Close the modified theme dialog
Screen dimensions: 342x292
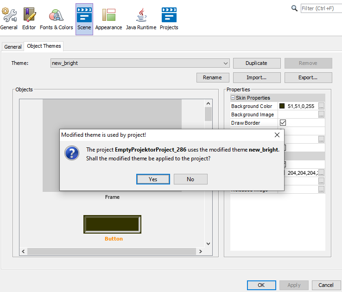pos(277,135)
